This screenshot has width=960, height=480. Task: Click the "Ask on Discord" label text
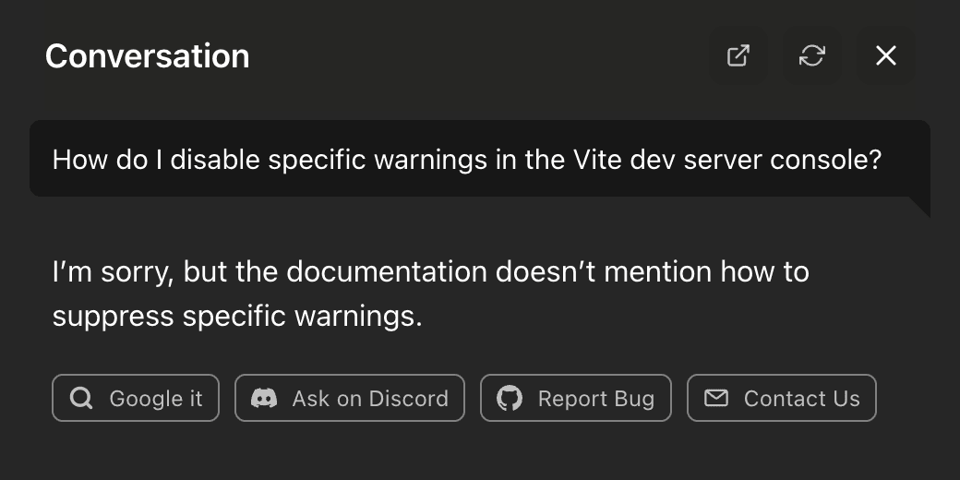(x=370, y=399)
